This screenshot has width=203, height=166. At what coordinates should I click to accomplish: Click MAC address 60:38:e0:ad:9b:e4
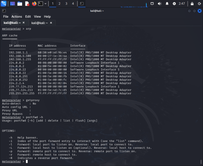click(x=52, y=52)
